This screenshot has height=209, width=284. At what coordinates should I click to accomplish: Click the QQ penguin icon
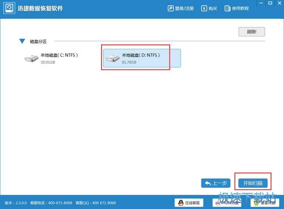pos(181,203)
